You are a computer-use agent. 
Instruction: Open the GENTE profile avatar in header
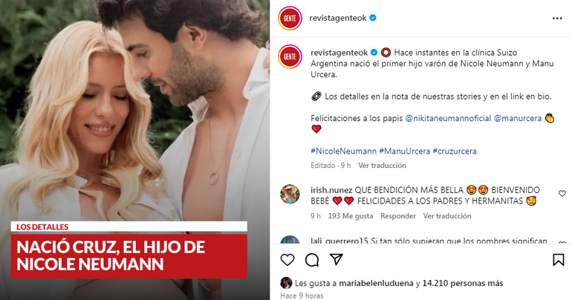[290, 19]
